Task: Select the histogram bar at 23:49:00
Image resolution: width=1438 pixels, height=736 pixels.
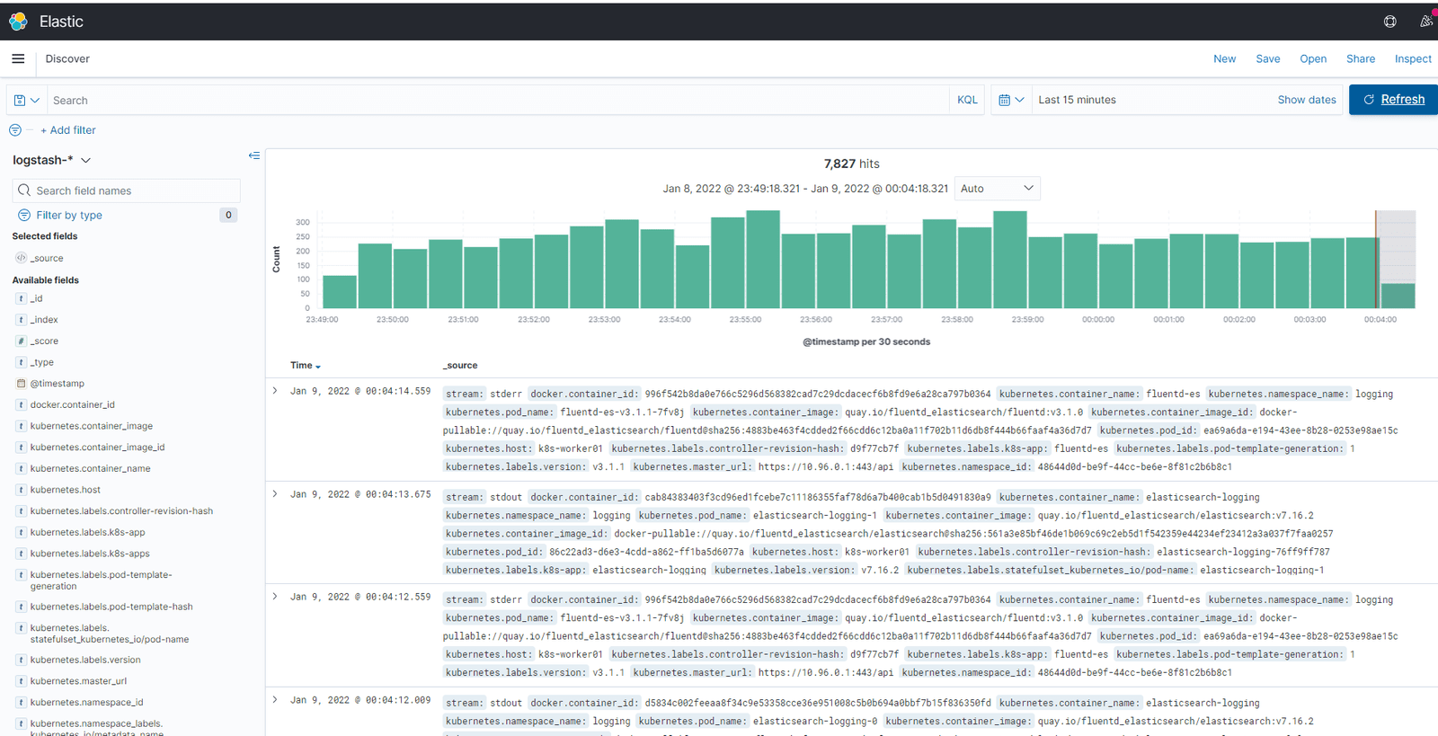Action: (340, 292)
